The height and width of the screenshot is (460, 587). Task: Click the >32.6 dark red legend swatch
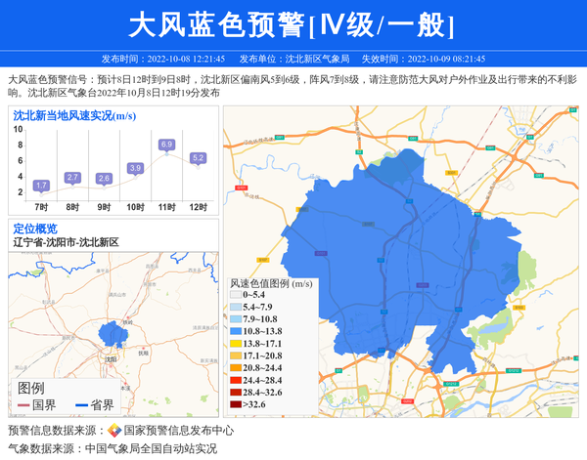235,404
